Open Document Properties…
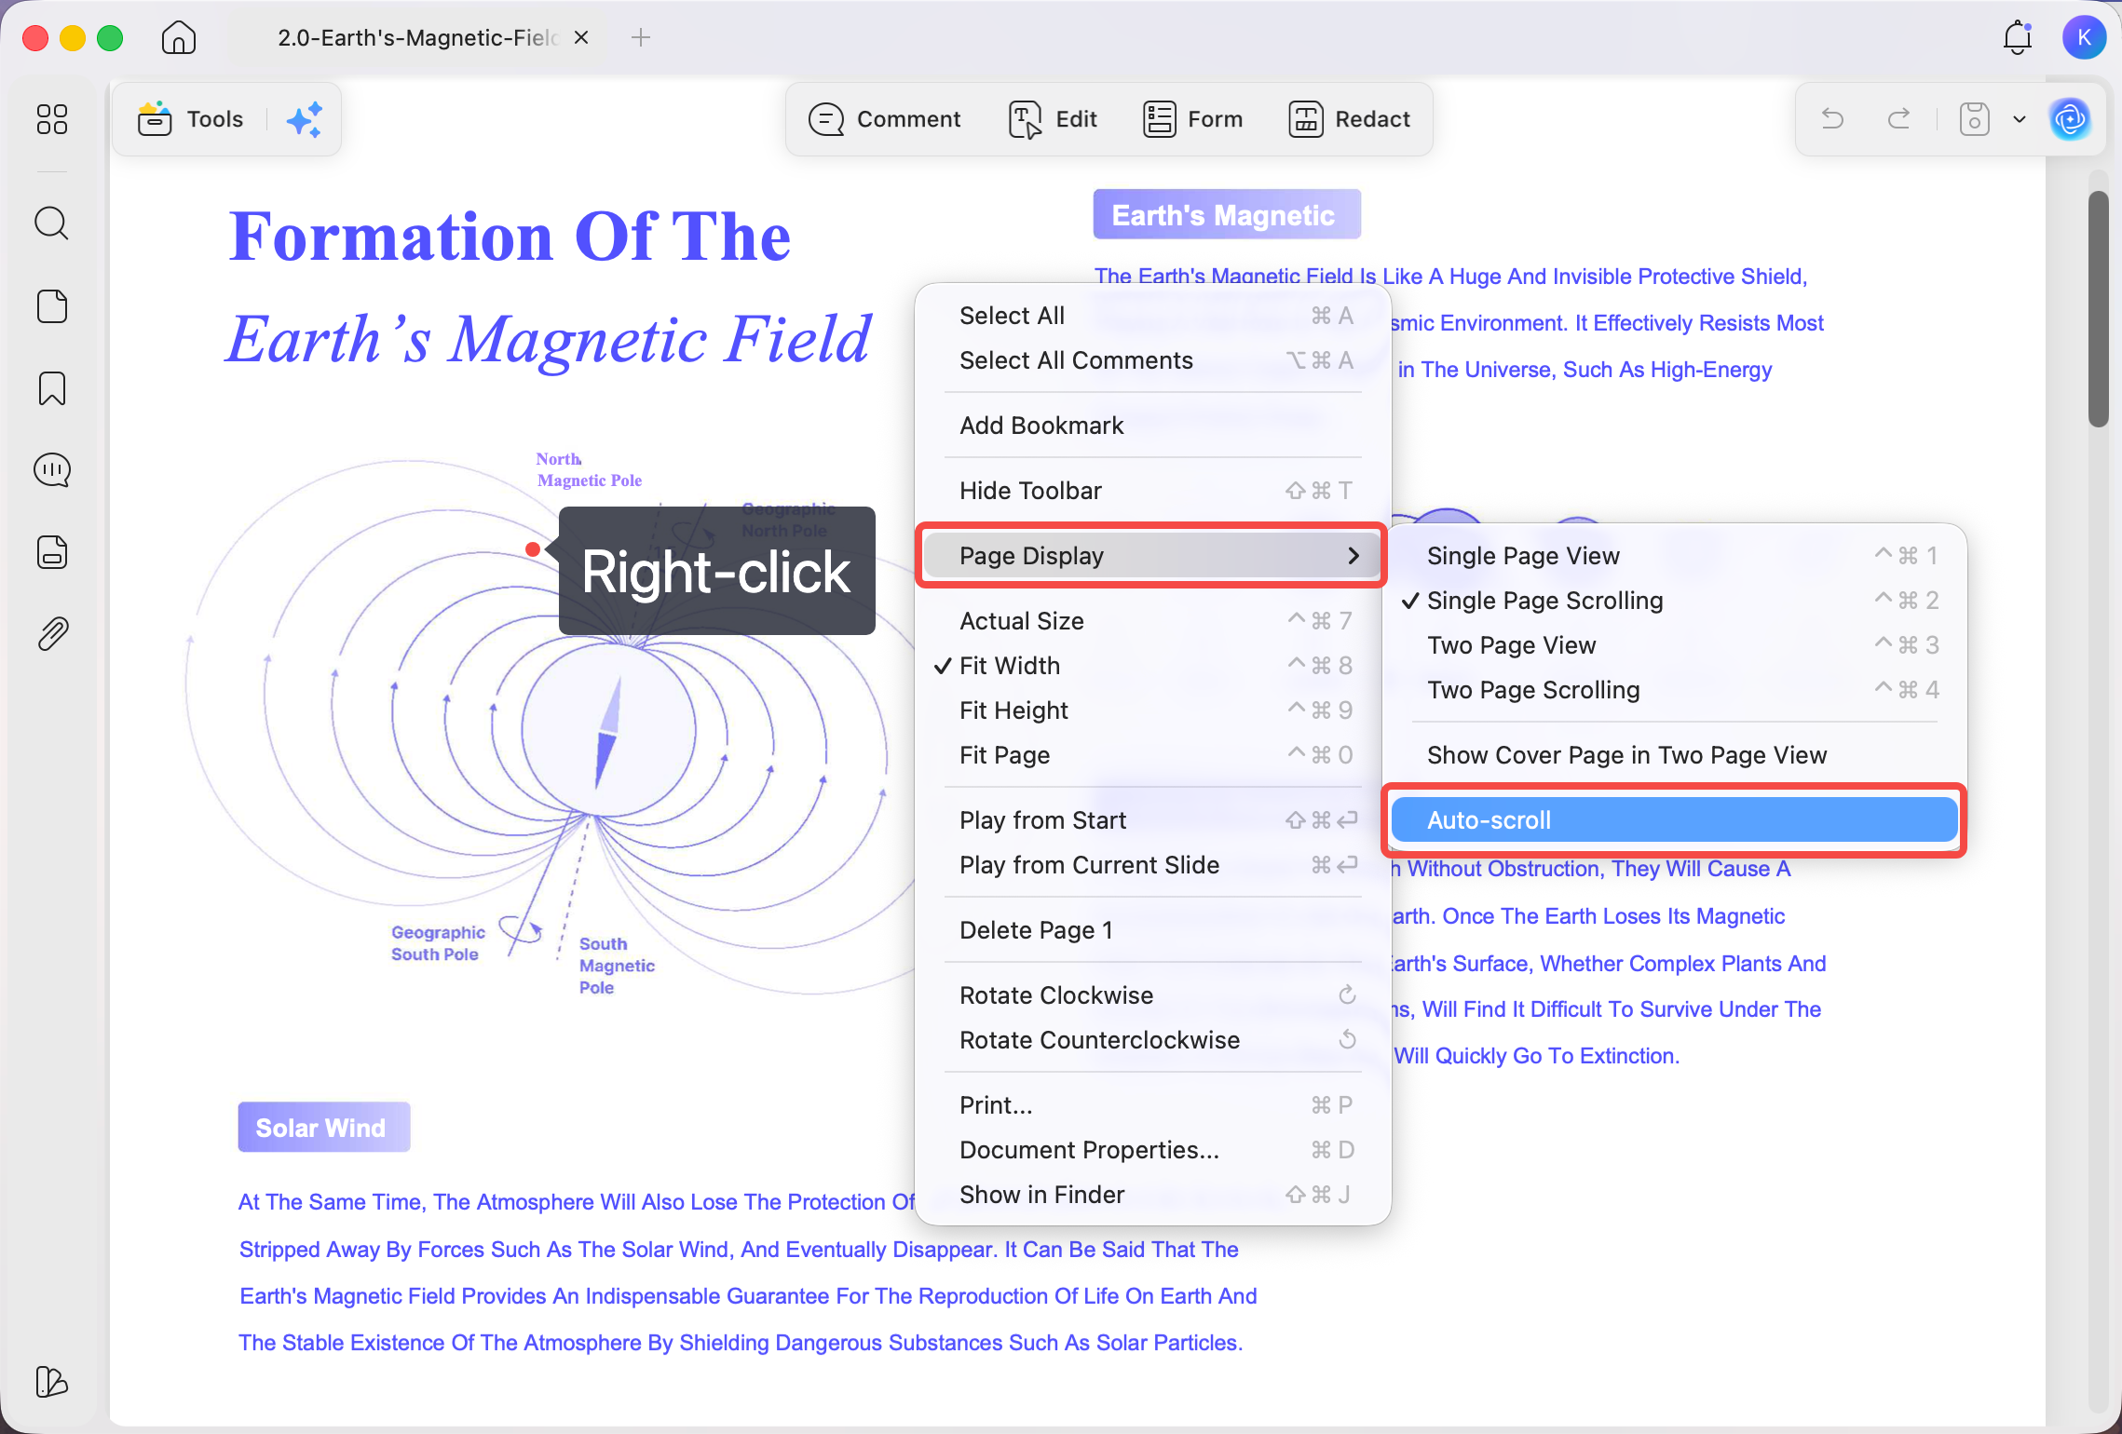The width and height of the screenshot is (2122, 1434). pyautogui.click(x=1153, y=1150)
